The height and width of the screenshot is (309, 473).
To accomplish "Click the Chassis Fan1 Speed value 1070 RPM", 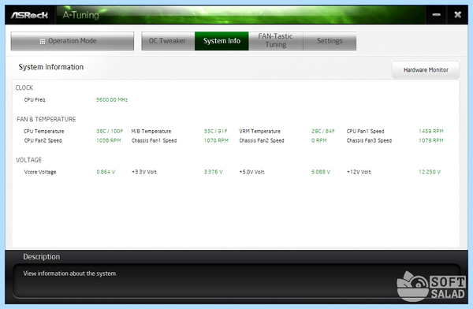I will (x=216, y=140).
